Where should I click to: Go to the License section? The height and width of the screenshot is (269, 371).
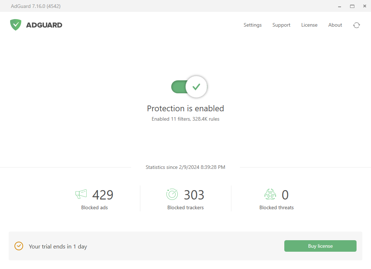[x=309, y=25]
